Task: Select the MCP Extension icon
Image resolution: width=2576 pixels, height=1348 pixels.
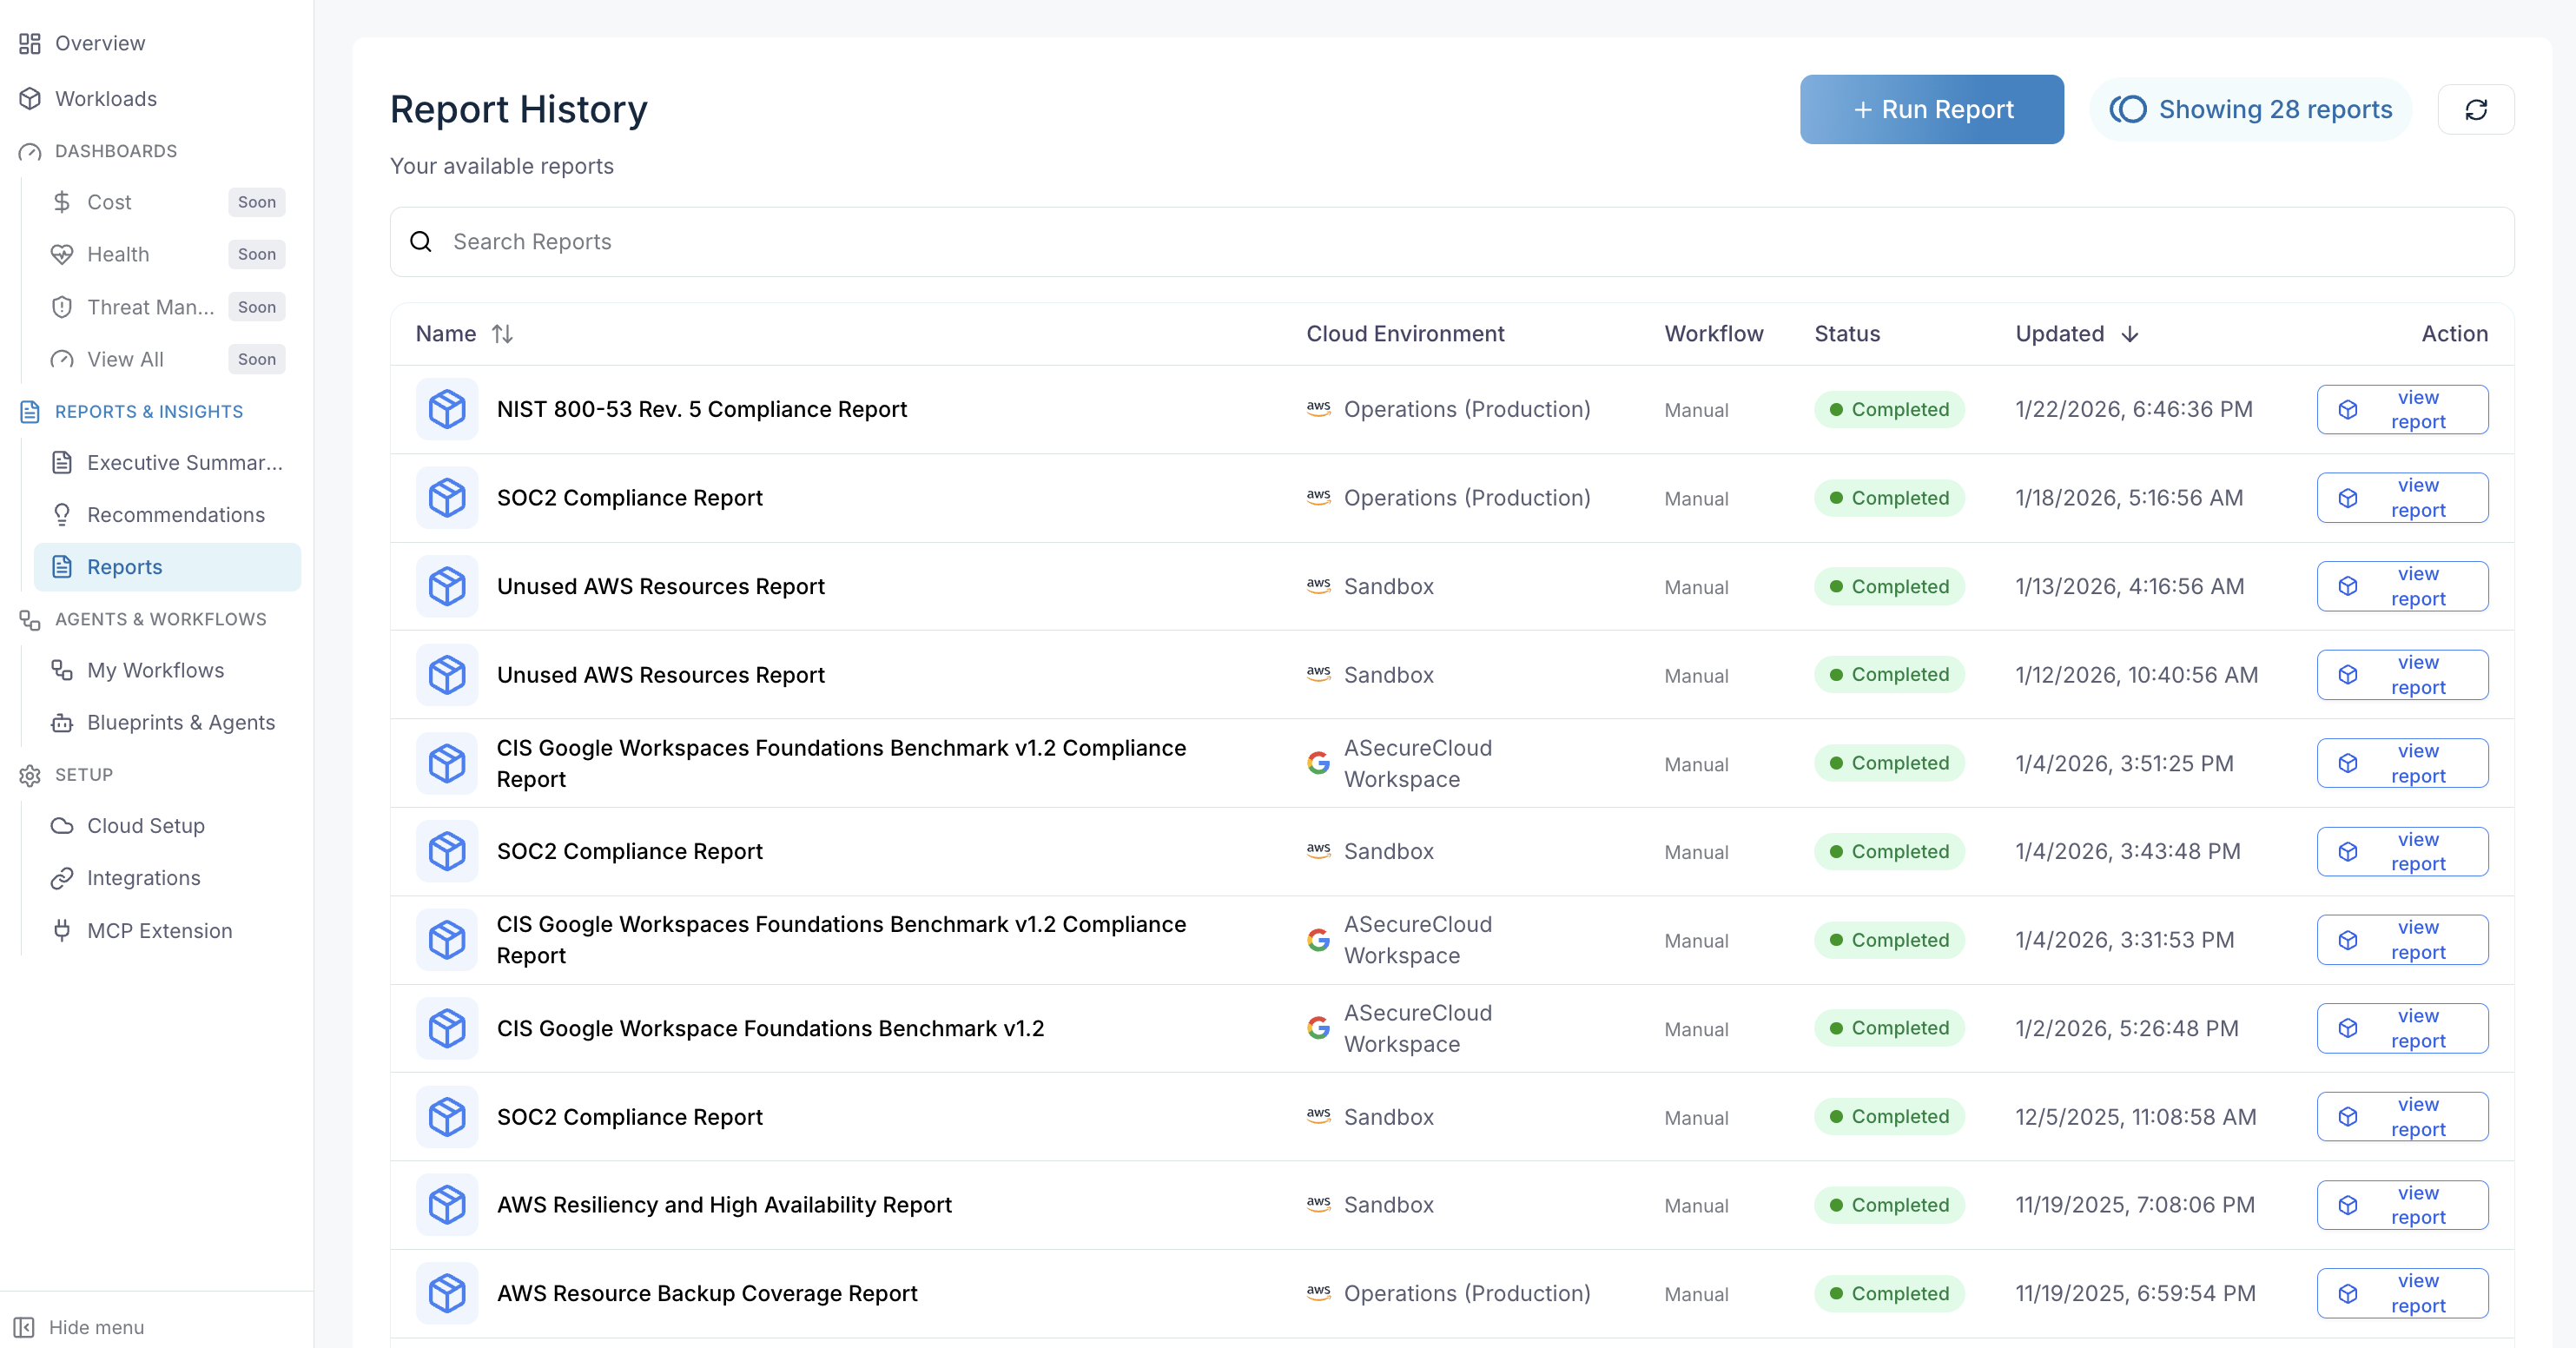Action: 62,930
